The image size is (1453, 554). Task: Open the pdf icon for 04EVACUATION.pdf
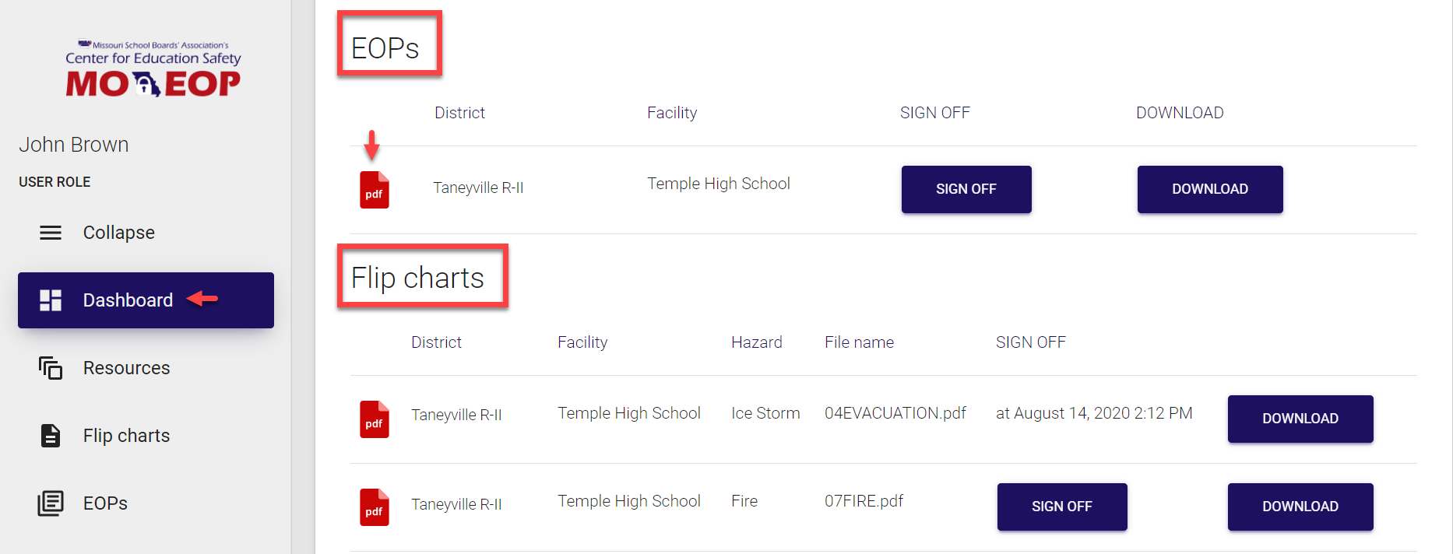pyautogui.click(x=374, y=419)
